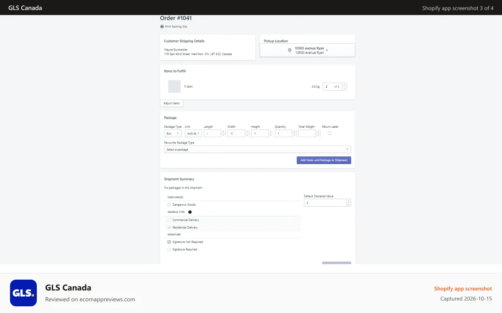The image size is (502, 313).
Task: Click the Order #1041 heading
Action: click(x=176, y=18)
